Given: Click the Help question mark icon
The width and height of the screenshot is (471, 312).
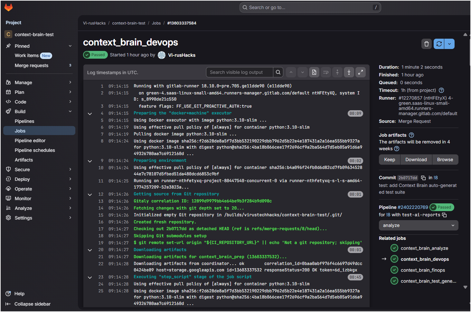Looking at the screenshot, I should [8, 294].
